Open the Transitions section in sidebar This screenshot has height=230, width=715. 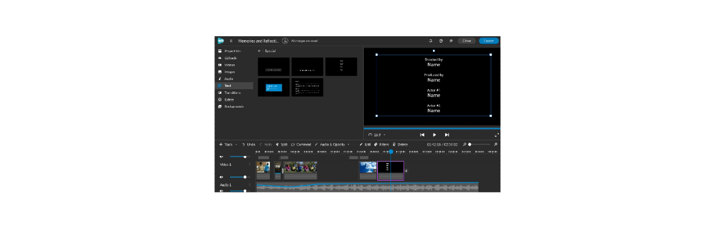[x=232, y=93]
